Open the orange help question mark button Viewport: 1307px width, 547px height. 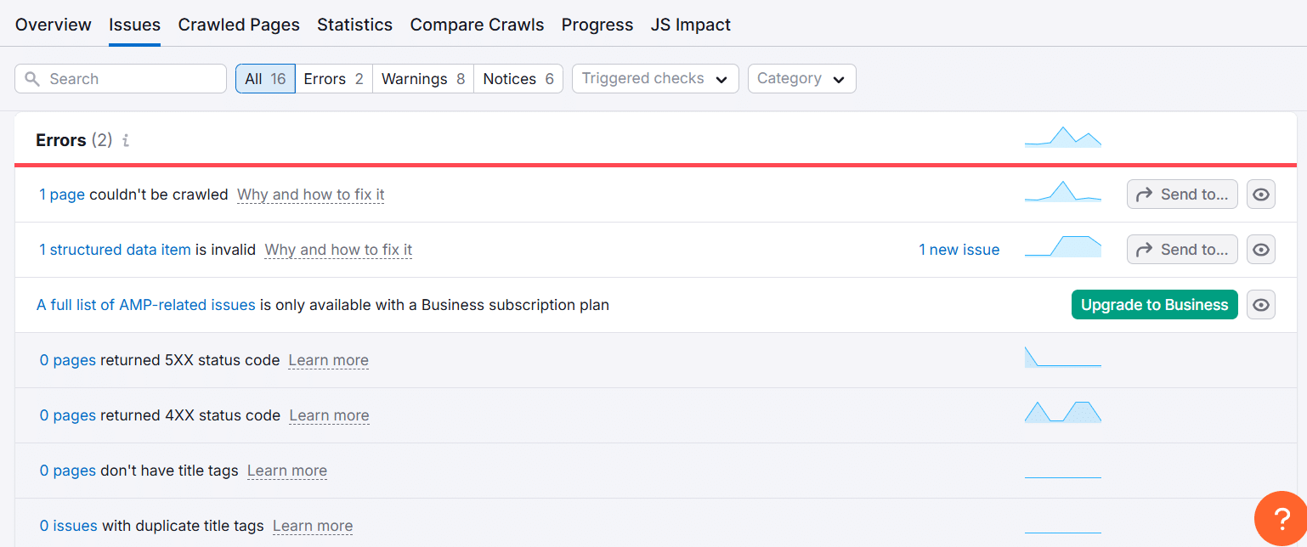[1282, 518]
